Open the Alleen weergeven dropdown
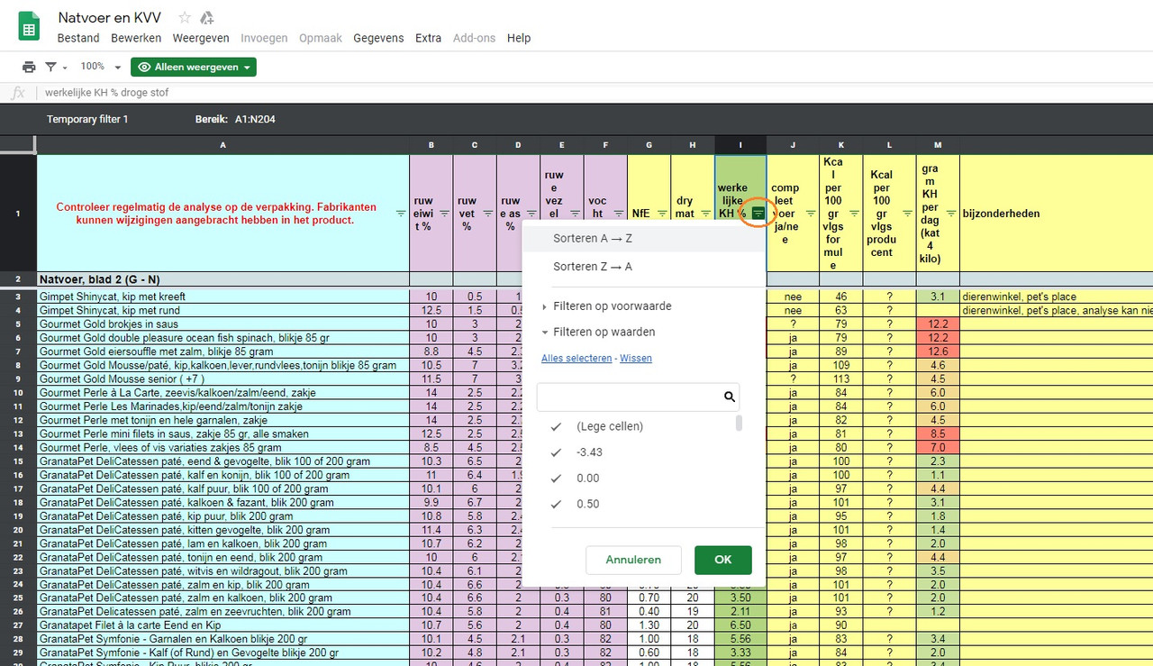The height and width of the screenshot is (666, 1153). [193, 67]
